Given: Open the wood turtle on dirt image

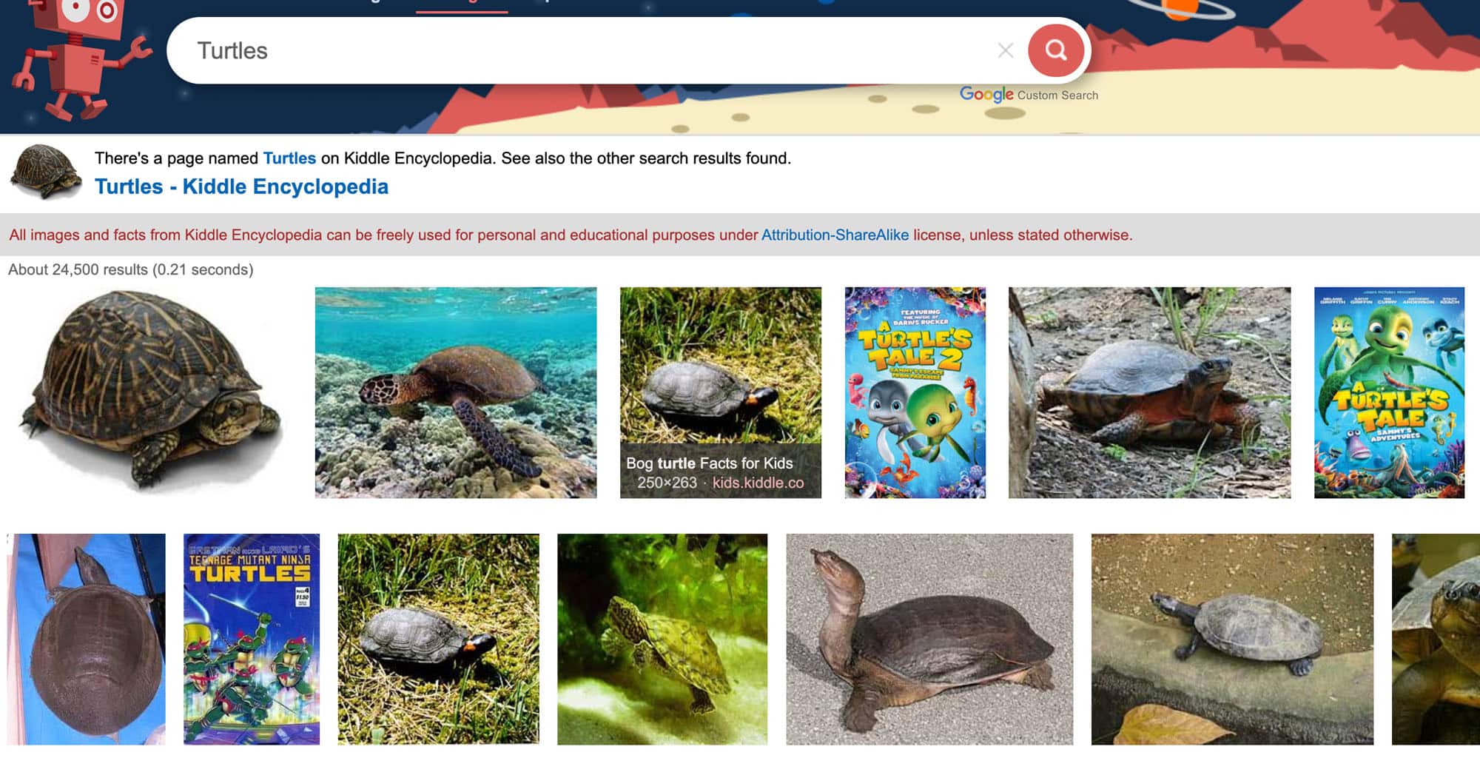Looking at the screenshot, I should [x=1149, y=392].
